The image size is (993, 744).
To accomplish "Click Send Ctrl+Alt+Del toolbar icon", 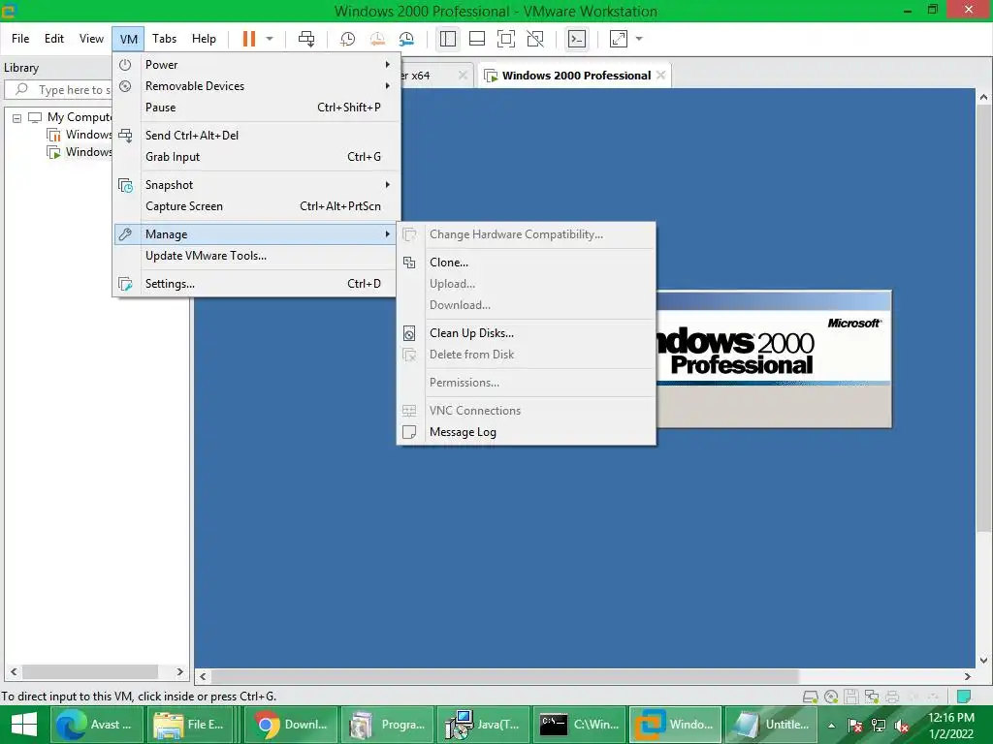I will pos(306,39).
